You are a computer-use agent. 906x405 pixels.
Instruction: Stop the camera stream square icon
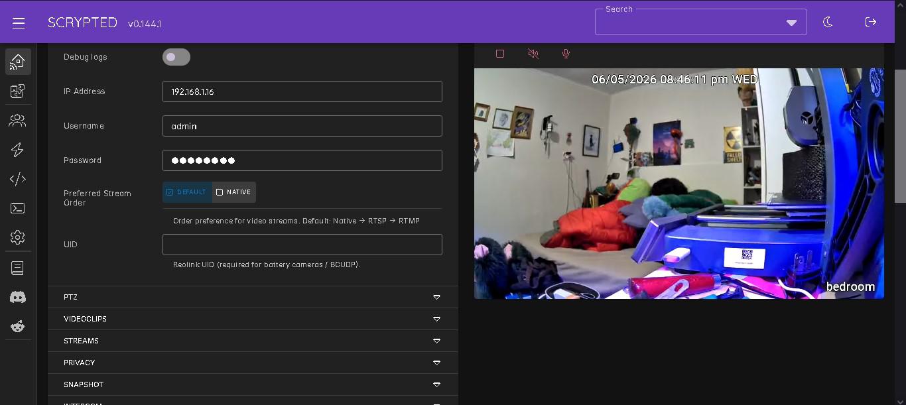click(x=500, y=54)
